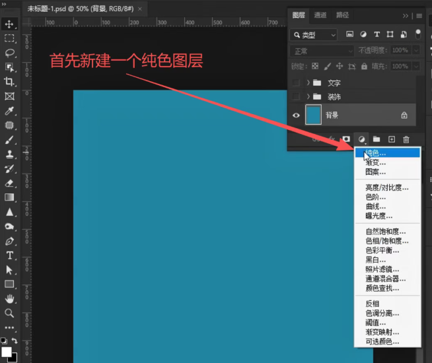Choose 纯色... from the adjustment menu

pos(387,152)
